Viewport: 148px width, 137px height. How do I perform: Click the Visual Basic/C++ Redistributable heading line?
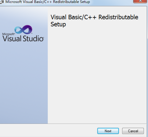94,17
